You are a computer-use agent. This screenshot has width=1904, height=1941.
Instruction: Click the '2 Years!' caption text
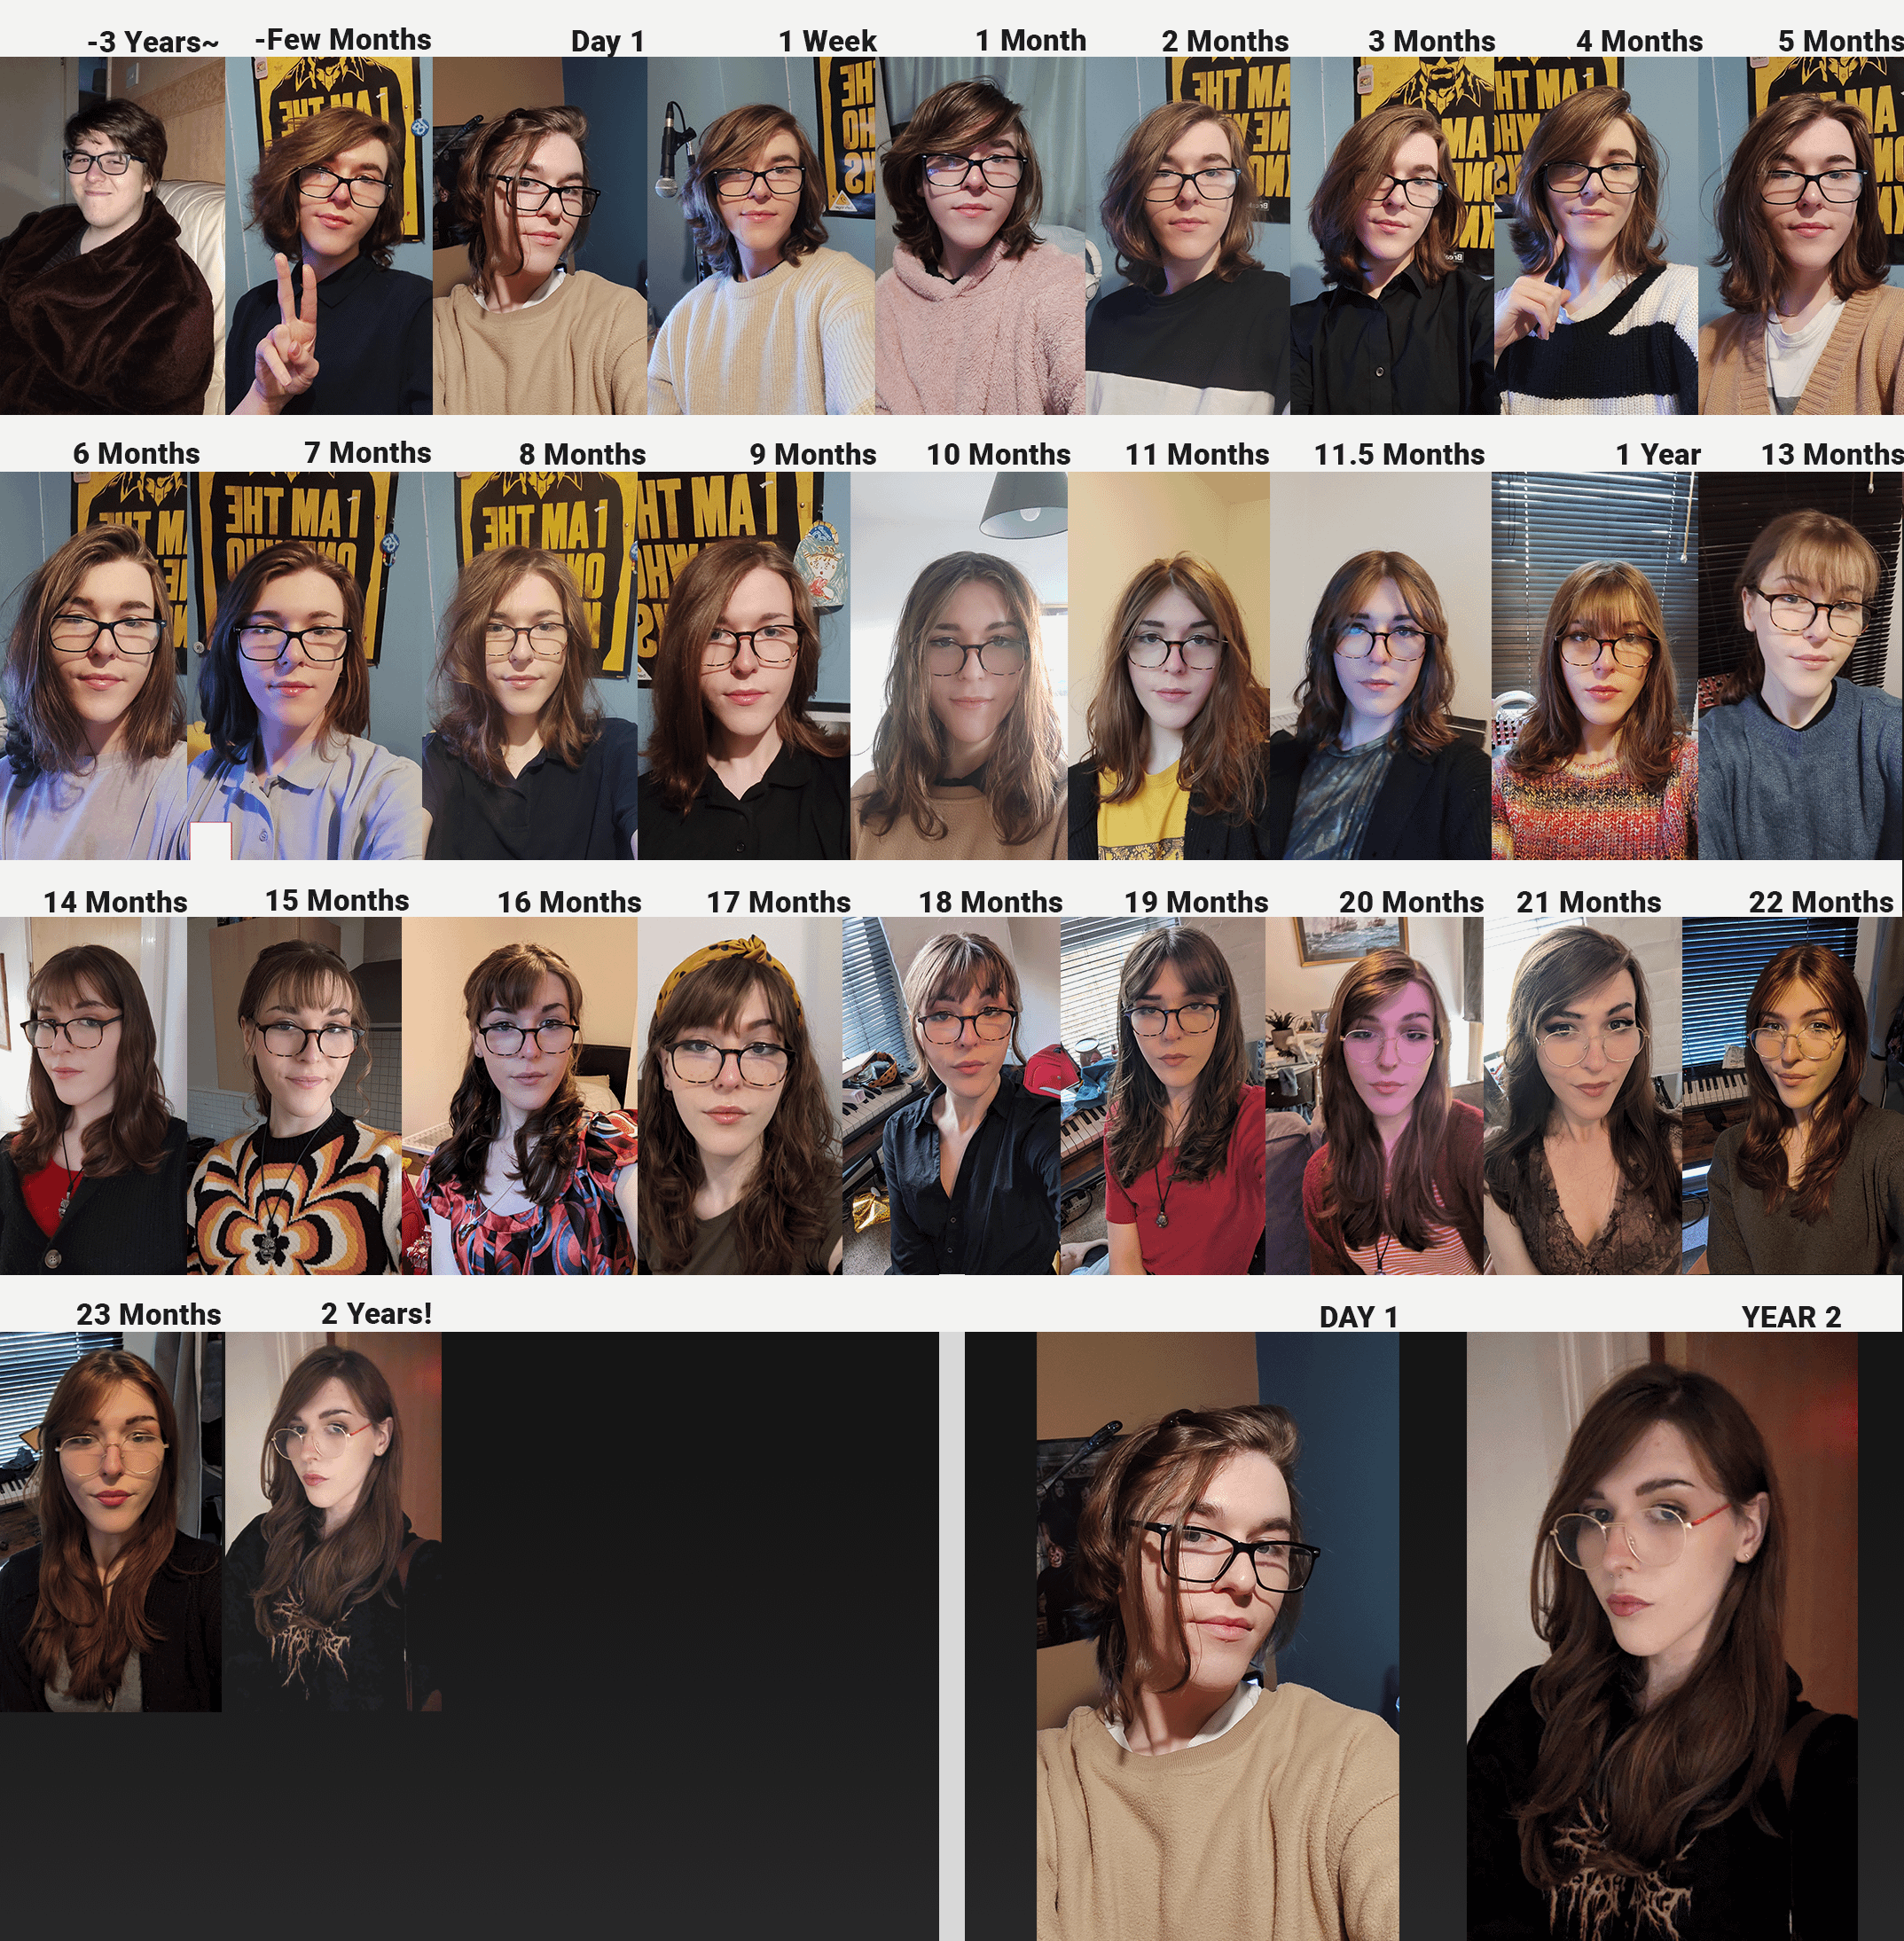click(376, 1313)
